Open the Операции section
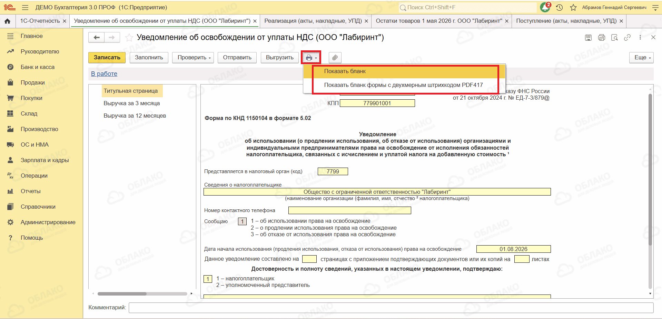This screenshot has width=662, height=319. (x=34, y=176)
